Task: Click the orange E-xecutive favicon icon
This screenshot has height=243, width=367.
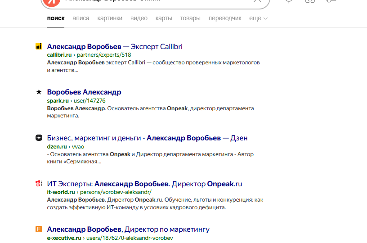Action: [39, 229]
